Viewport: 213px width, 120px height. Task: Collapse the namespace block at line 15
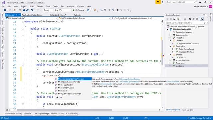23,22
